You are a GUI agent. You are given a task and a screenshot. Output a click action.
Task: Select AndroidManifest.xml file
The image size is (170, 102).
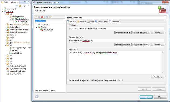pos(18,66)
